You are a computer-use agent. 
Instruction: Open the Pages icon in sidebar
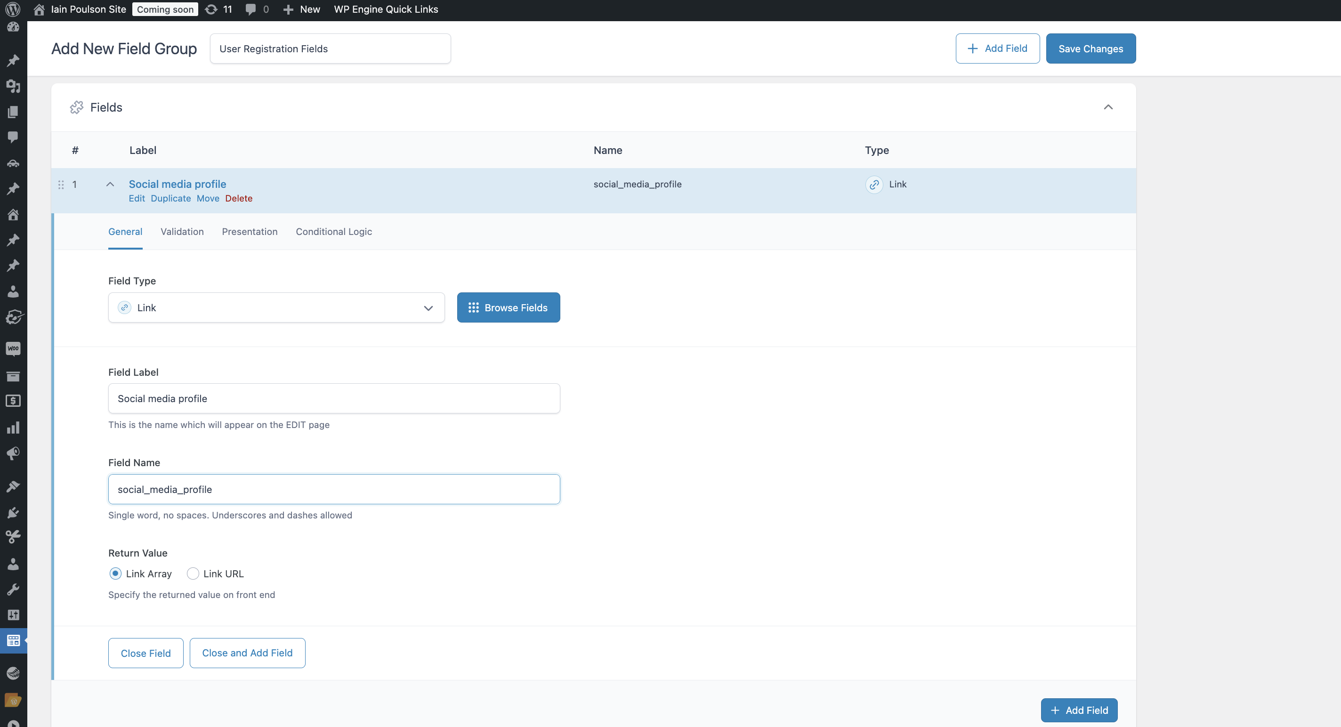pos(13,112)
